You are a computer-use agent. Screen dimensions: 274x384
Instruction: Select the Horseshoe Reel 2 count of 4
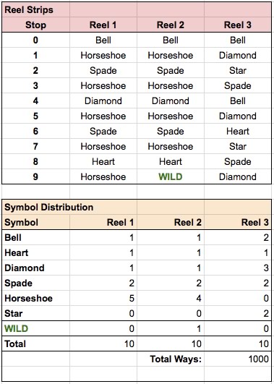point(171,298)
